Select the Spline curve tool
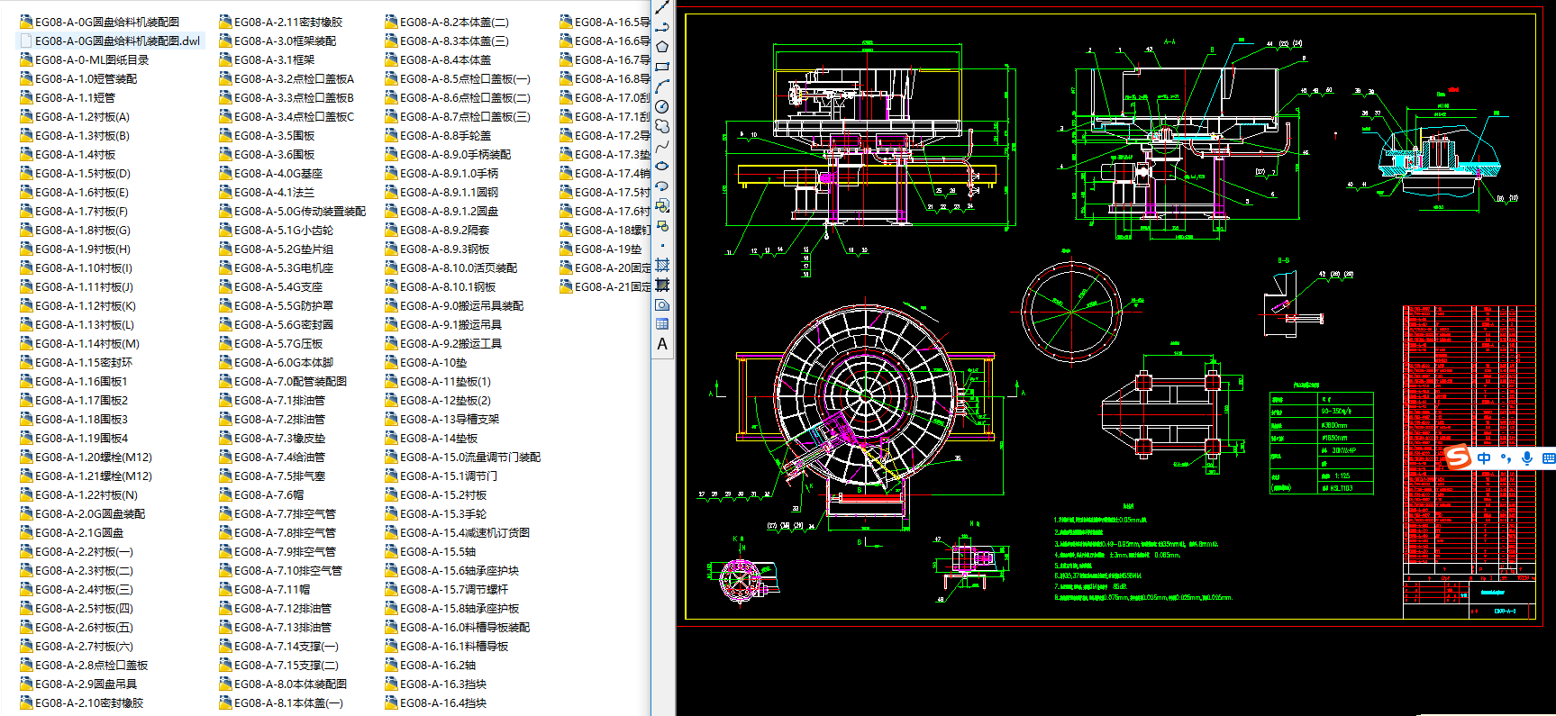The width and height of the screenshot is (1556, 716). (662, 146)
